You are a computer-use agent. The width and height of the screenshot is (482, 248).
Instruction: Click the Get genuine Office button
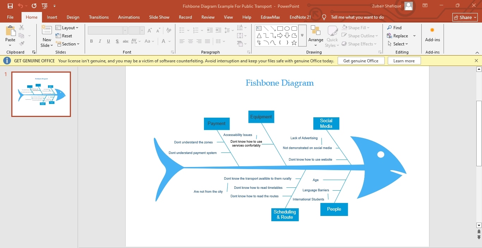(x=361, y=60)
